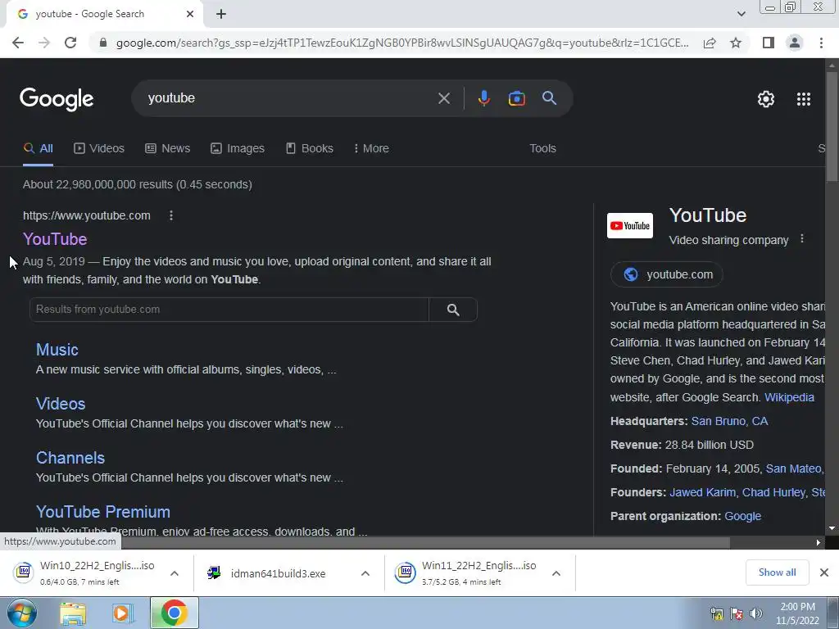Click Show all downloads button

(x=777, y=572)
